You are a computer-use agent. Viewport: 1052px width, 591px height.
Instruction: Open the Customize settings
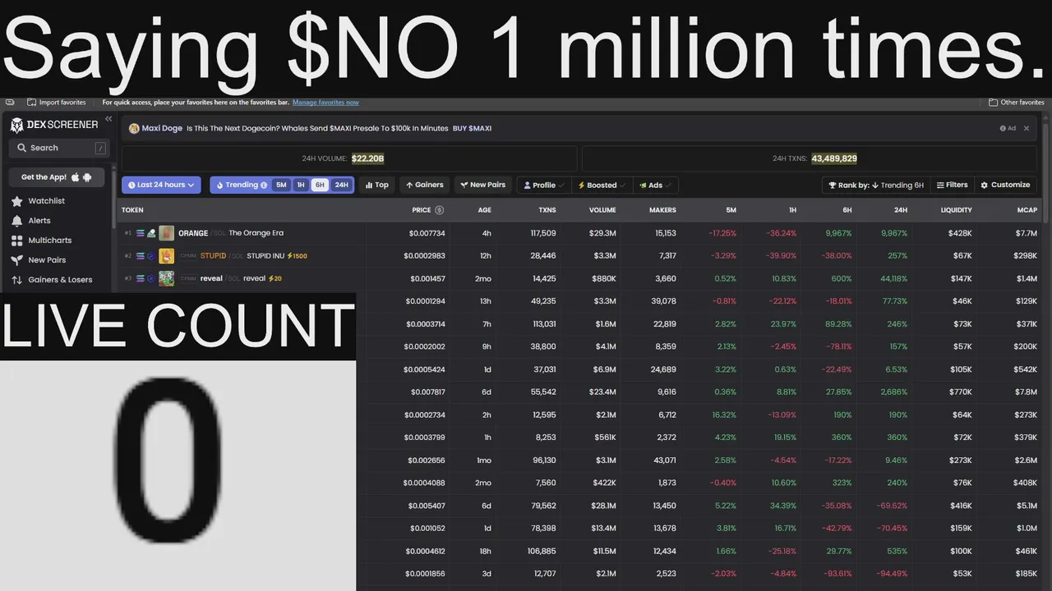coord(1004,186)
